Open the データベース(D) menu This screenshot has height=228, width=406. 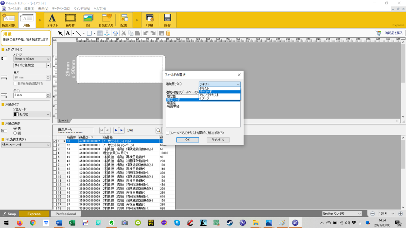click(x=61, y=9)
